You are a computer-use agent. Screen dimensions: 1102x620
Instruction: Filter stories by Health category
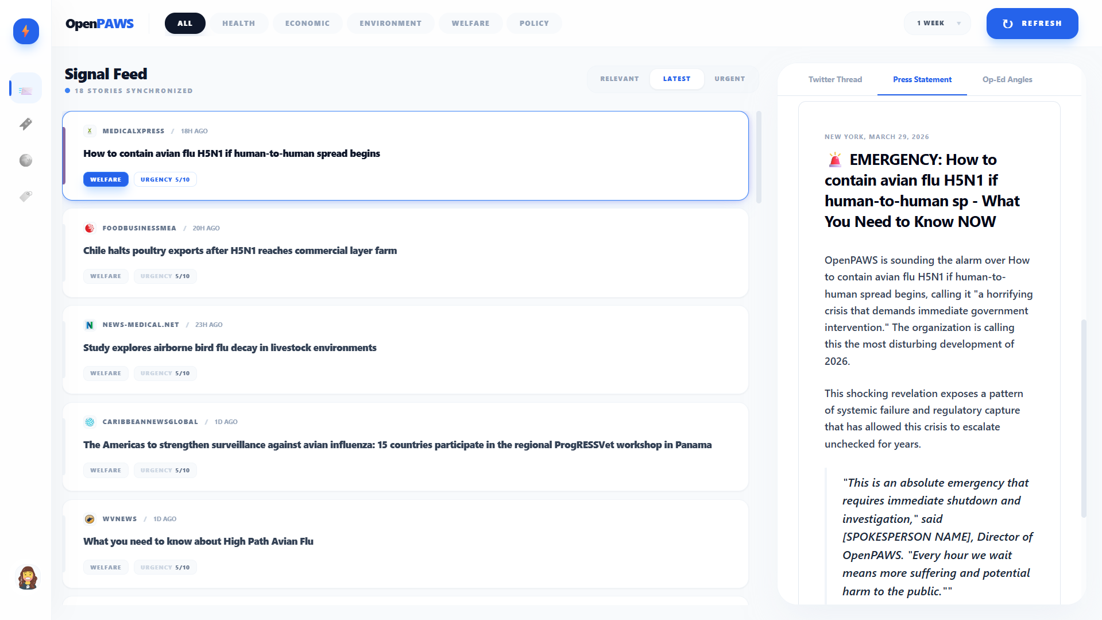click(238, 24)
